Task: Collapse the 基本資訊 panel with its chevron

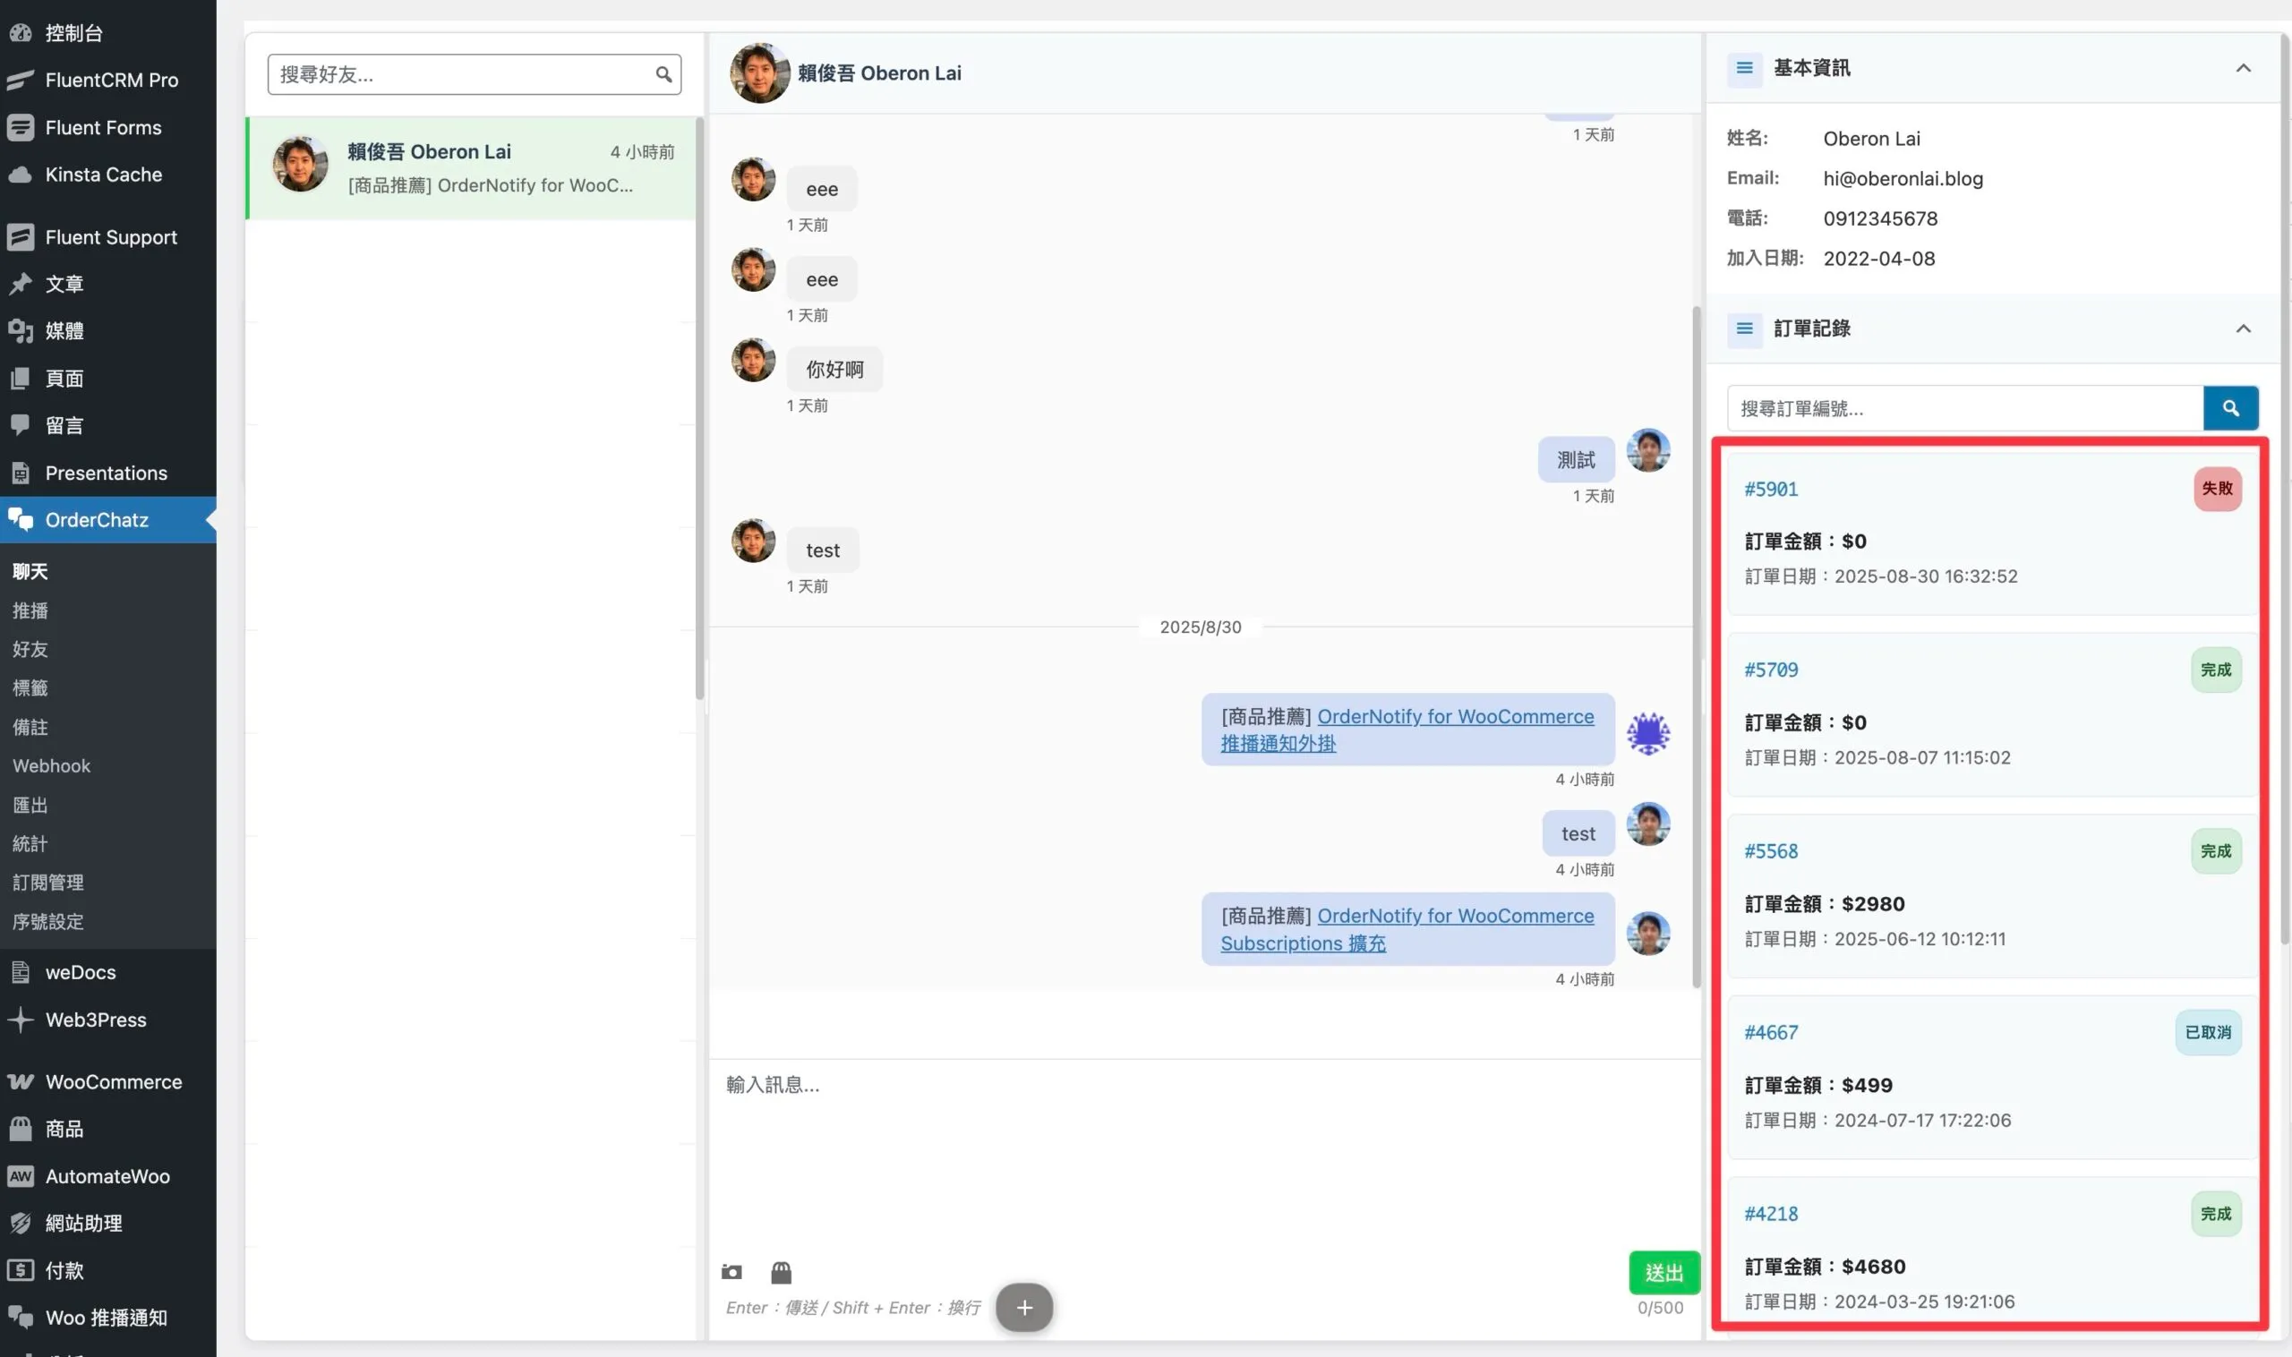Action: tap(2245, 69)
